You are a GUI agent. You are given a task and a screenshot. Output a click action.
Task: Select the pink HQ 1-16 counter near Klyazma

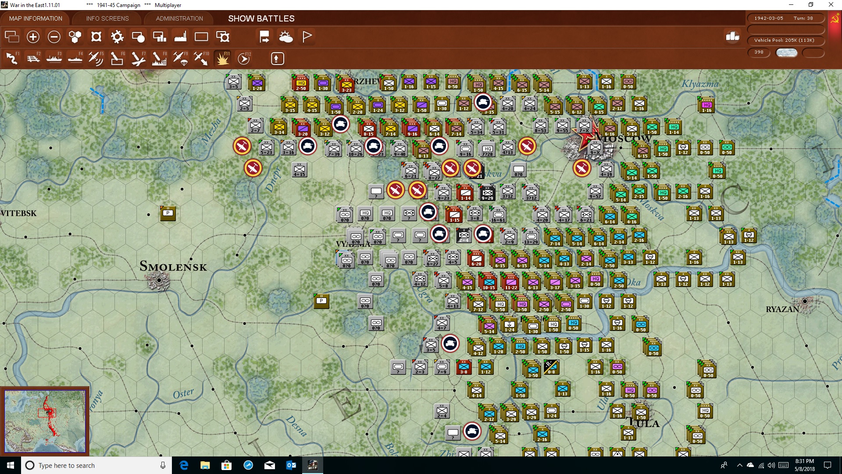tap(706, 105)
